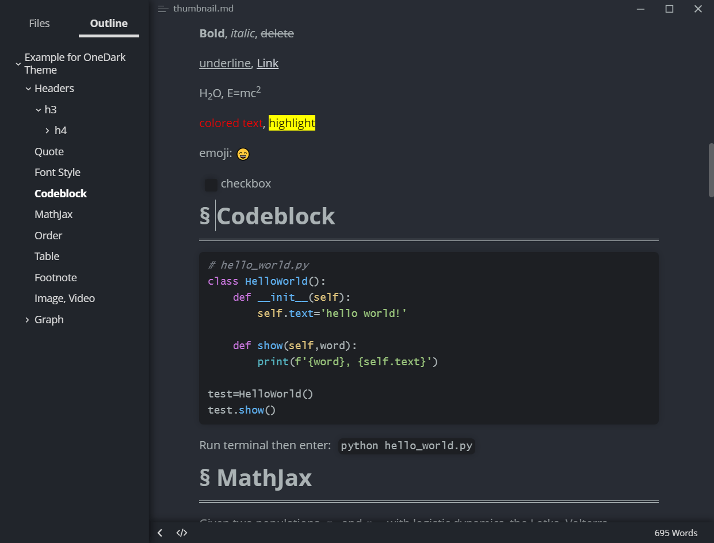Select the Outline tab
This screenshot has width=714, height=543.
click(109, 24)
